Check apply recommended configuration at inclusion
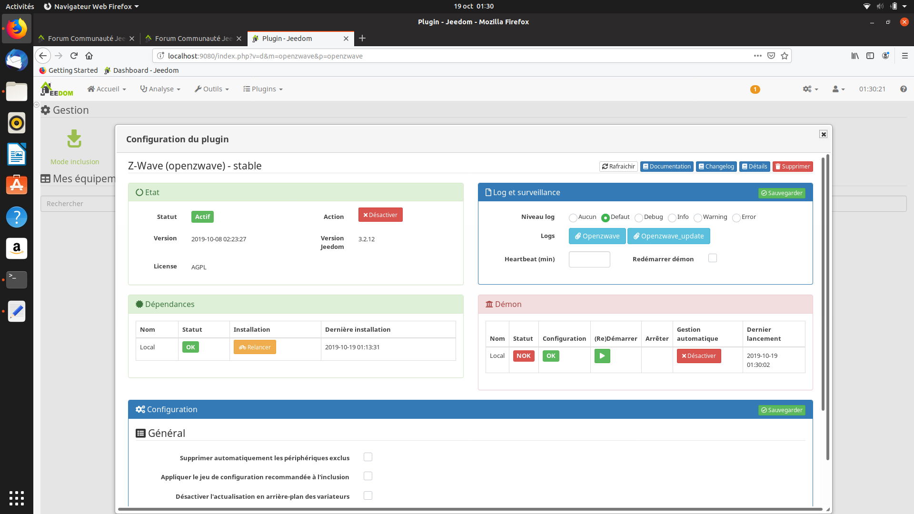The height and width of the screenshot is (514, 914). (x=368, y=476)
